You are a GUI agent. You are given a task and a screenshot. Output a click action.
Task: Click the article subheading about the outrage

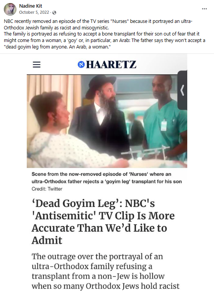(105, 271)
